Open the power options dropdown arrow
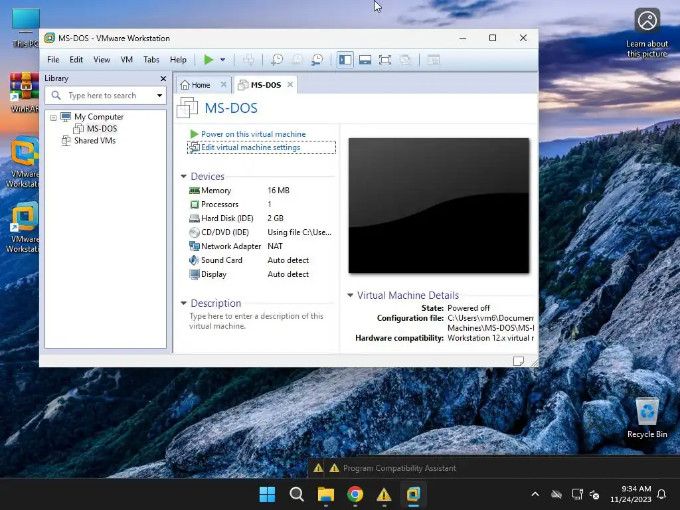Screen dimensions: 680x510 pos(222,60)
